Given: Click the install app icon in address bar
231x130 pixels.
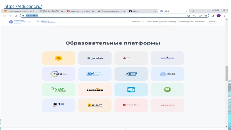Looking at the screenshot, I should tap(189, 16).
